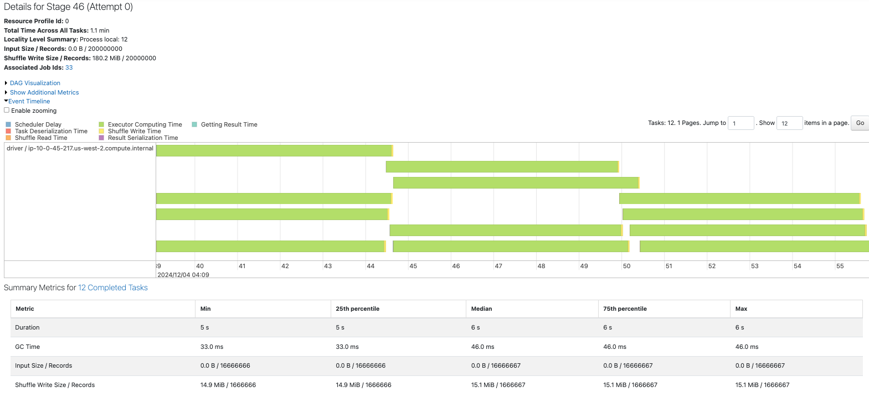Click the 45 tick label on the time axis
This screenshot has width=869, height=397.
click(x=413, y=266)
